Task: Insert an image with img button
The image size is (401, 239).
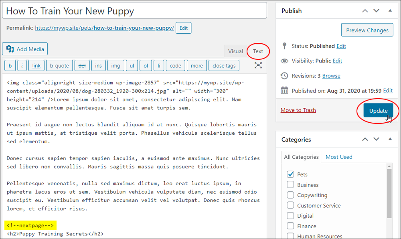Action: click(x=115, y=66)
